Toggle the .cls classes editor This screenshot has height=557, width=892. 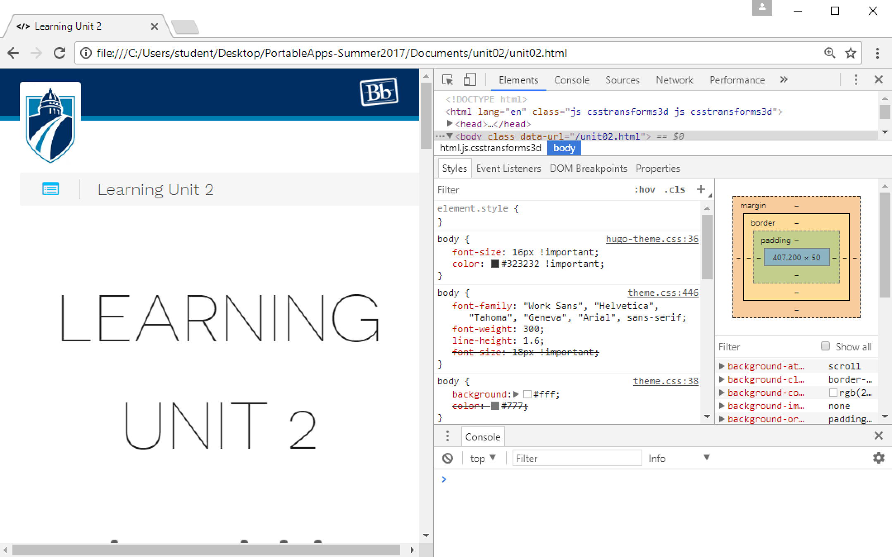tap(675, 189)
